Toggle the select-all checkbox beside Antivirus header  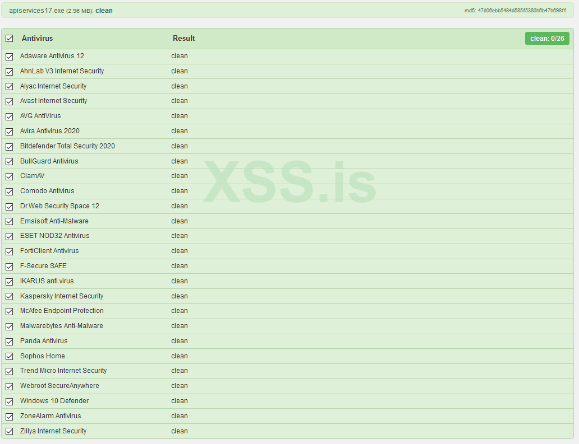[x=9, y=39]
